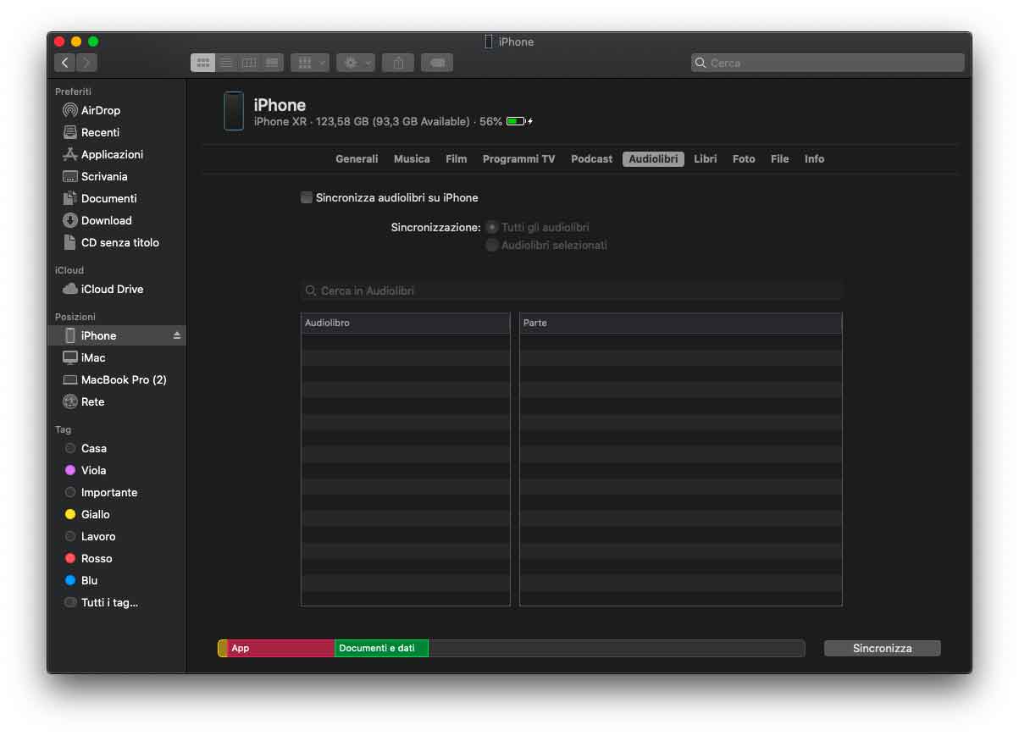Switch to gallery view in the toolbar
1019x736 pixels.
tap(272, 63)
